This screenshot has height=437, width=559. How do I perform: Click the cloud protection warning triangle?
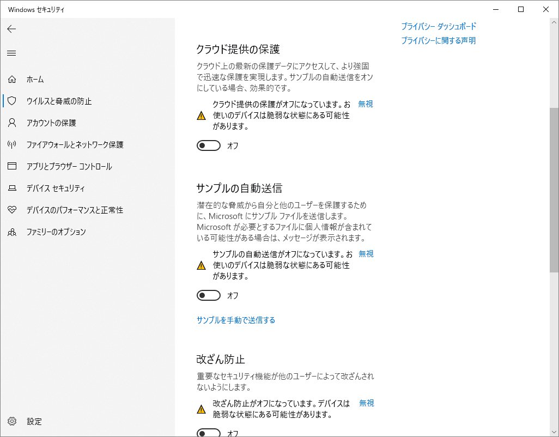[x=202, y=116]
